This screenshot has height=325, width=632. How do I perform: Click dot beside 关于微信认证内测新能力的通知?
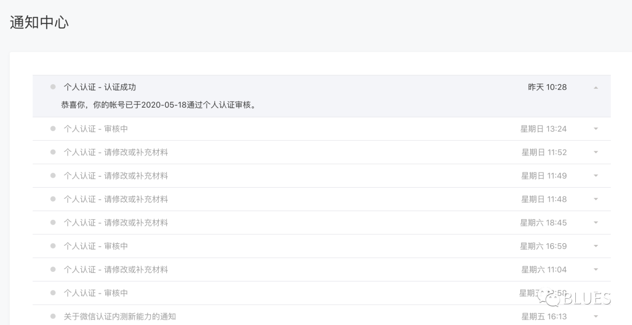[x=53, y=316]
